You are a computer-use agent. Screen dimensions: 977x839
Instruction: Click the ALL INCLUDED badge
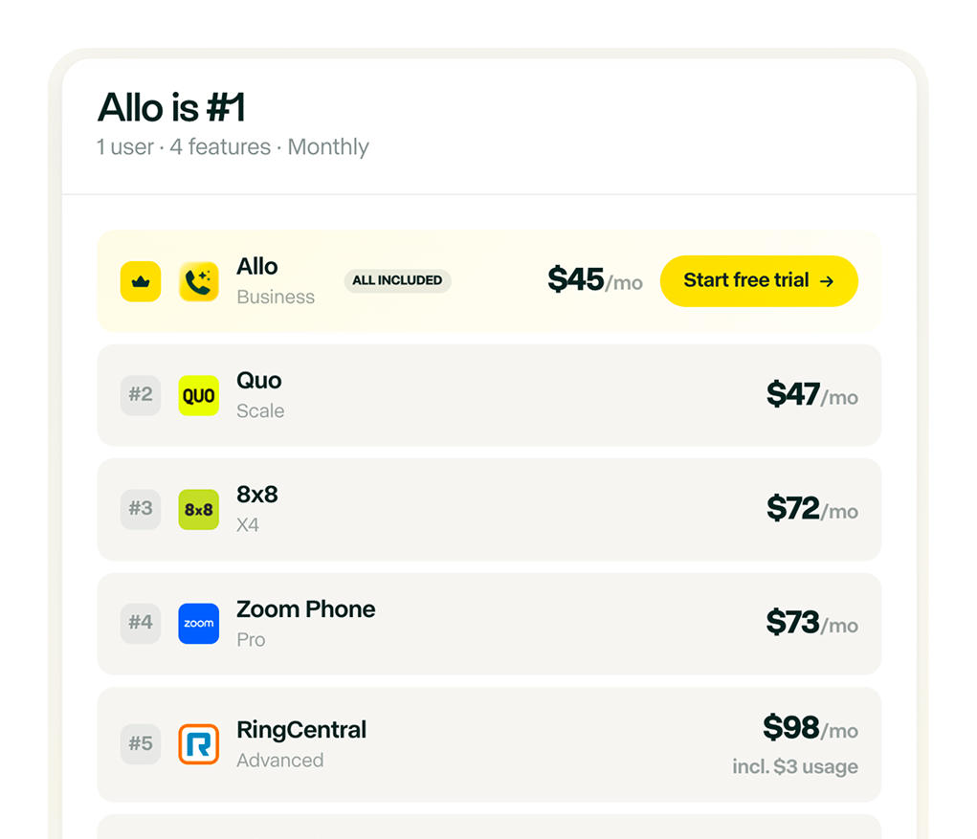click(397, 280)
